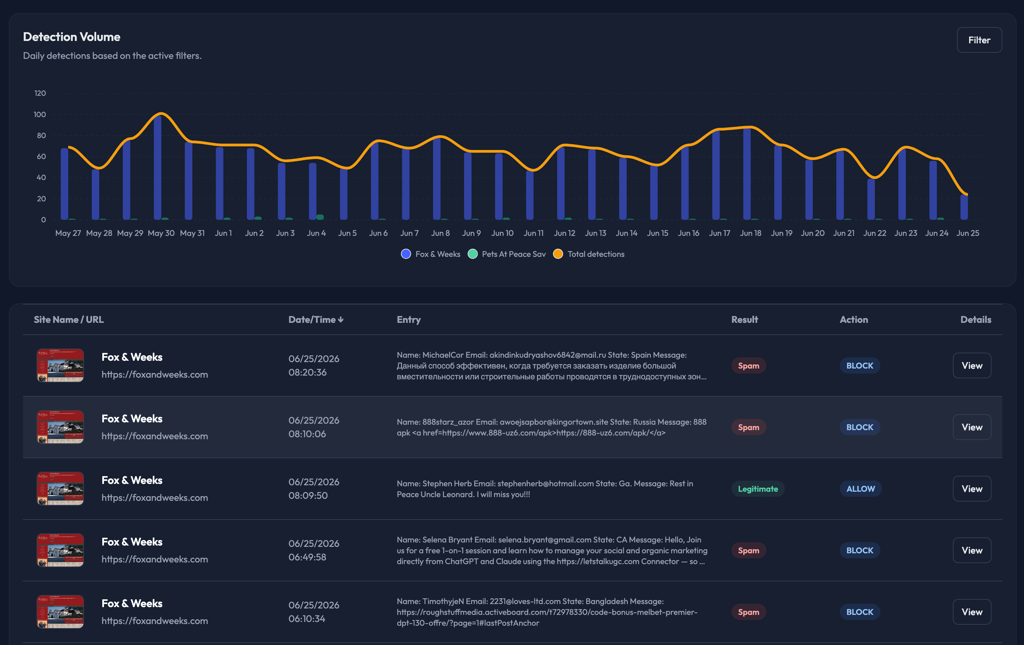Viewport: 1024px width, 645px height.
Task: Click Spam badge in the Selena Bryant row
Action: click(x=748, y=550)
